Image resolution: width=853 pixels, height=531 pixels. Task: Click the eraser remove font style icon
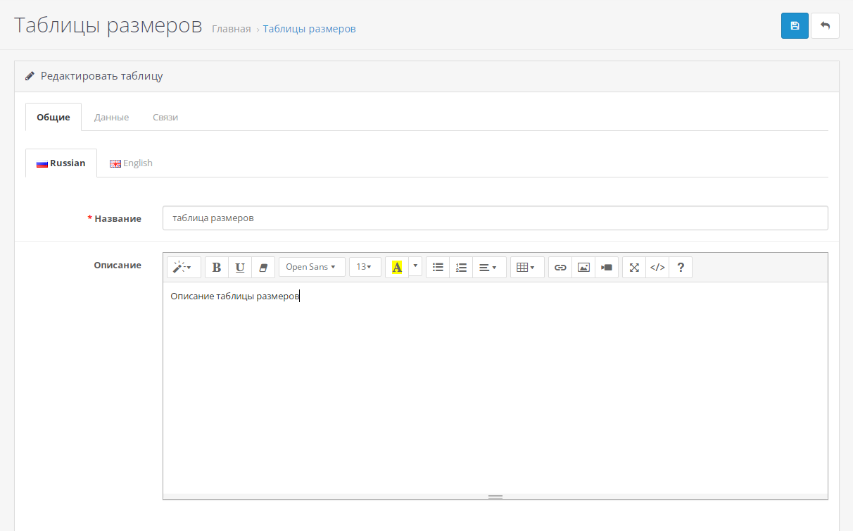(263, 268)
